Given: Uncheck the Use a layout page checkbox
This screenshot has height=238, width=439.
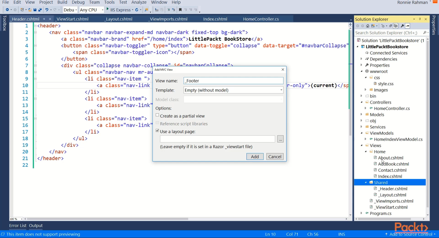Looking at the screenshot, I should [157, 131].
